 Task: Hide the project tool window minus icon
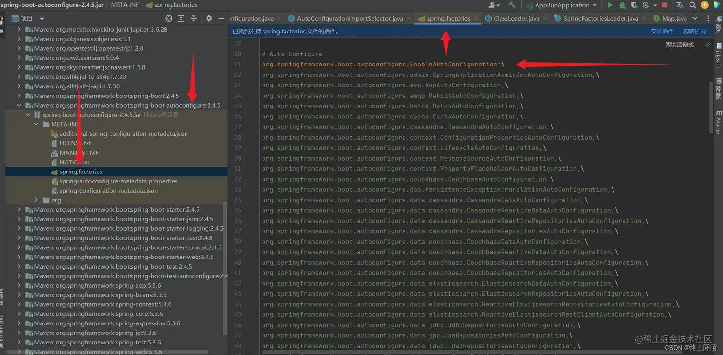221,18
